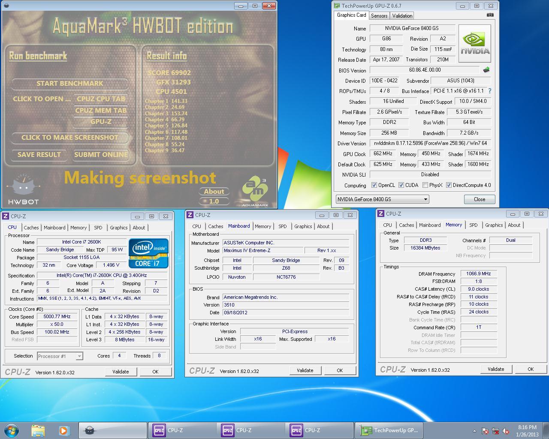Click the Intel Core i7 logo badge
This screenshot has height=439, width=549.
pyautogui.click(x=148, y=253)
